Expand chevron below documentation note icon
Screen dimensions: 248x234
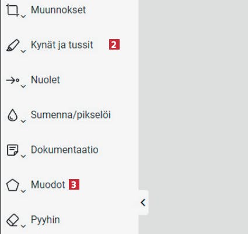point(23,156)
